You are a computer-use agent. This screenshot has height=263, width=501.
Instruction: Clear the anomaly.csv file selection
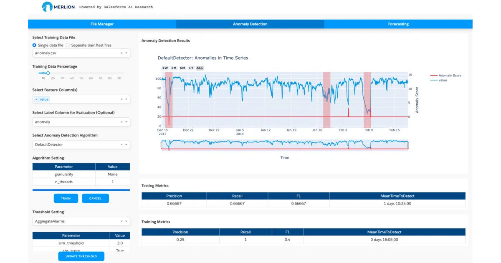(121, 53)
